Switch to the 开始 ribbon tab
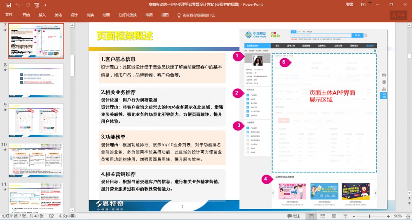 (x=26, y=15)
